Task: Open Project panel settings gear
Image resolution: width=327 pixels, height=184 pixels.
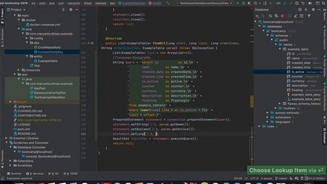Action: click(71, 10)
